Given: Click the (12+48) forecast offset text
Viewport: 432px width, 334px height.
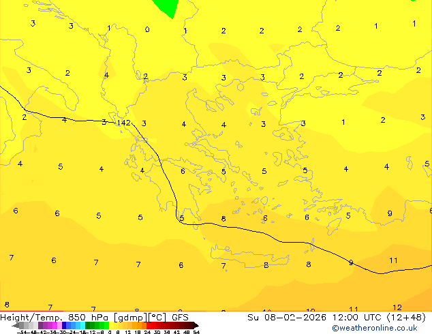Looking at the screenshot, I should pyautogui.click(x=407, y=318).
